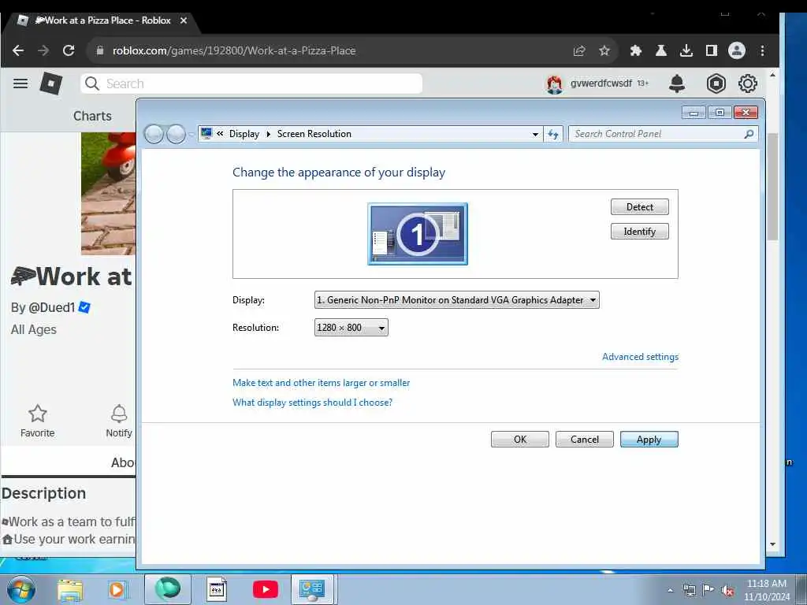Bookmark this page with the star icon

click(604, 50)
